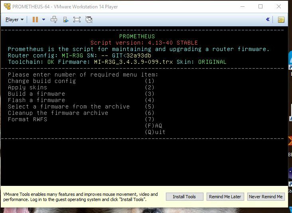
Task: Click firmware name MI-R3G_3.4.3.9-099.trx
Action: (x=133, y=62)
